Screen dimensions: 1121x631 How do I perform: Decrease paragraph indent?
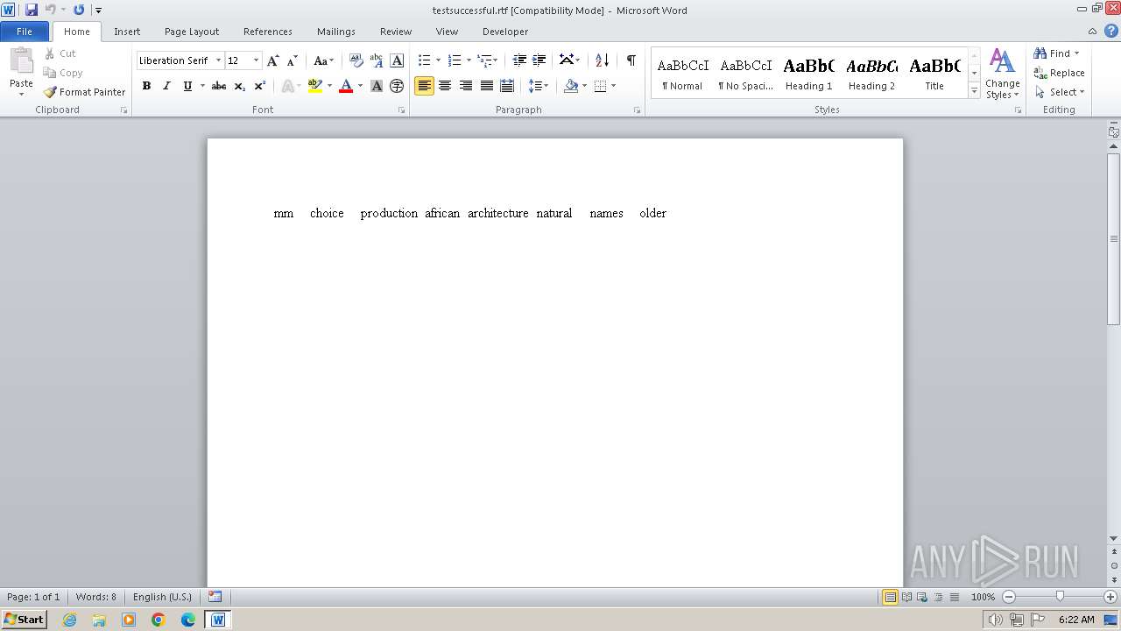519,60
